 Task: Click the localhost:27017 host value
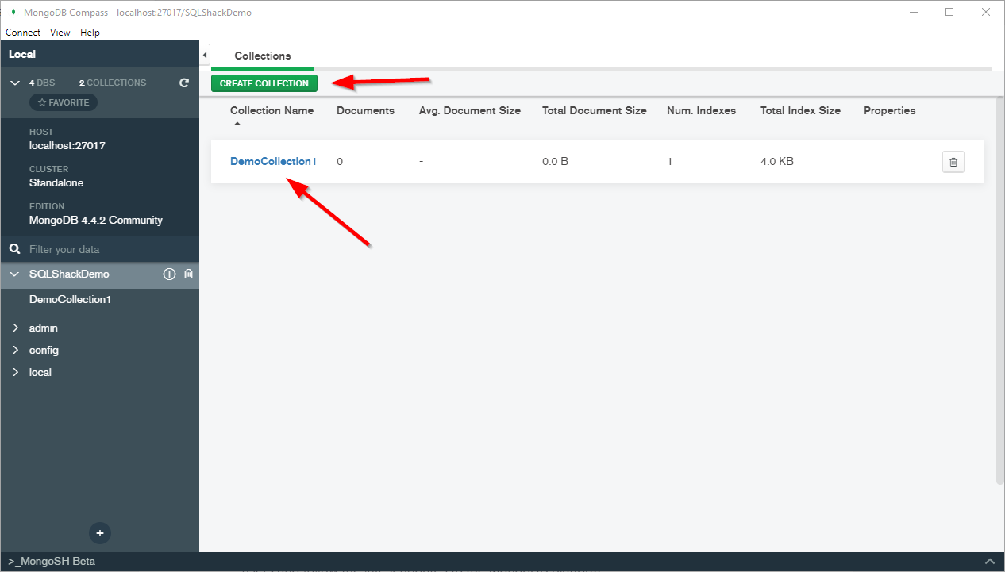click(67, 146)
